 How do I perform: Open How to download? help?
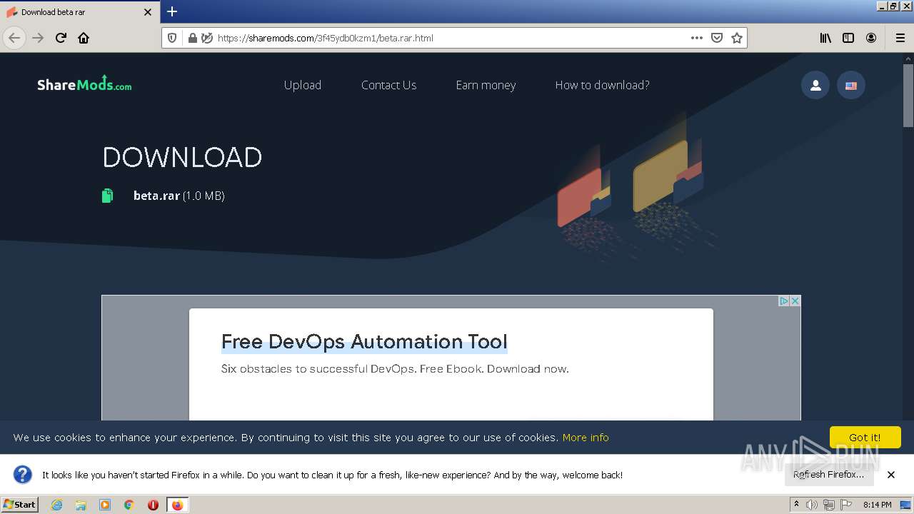point(602,85)
